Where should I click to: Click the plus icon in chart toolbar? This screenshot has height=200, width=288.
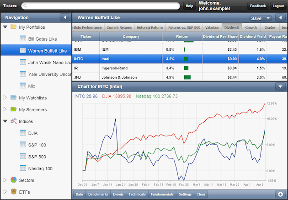coord(280,195)
